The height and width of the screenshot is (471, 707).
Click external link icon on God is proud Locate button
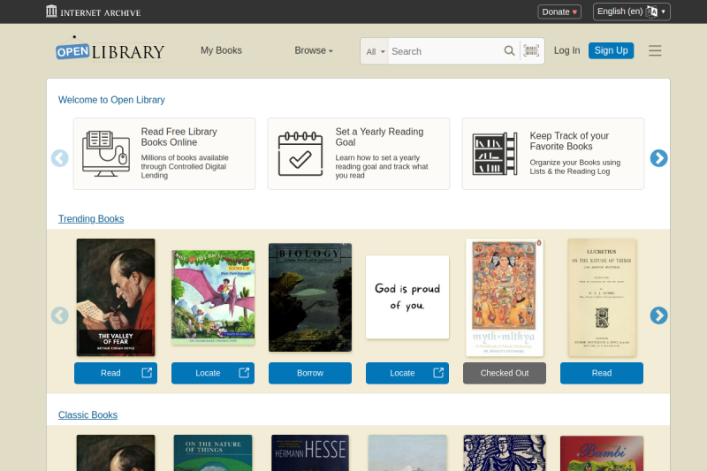pos(438,373)
